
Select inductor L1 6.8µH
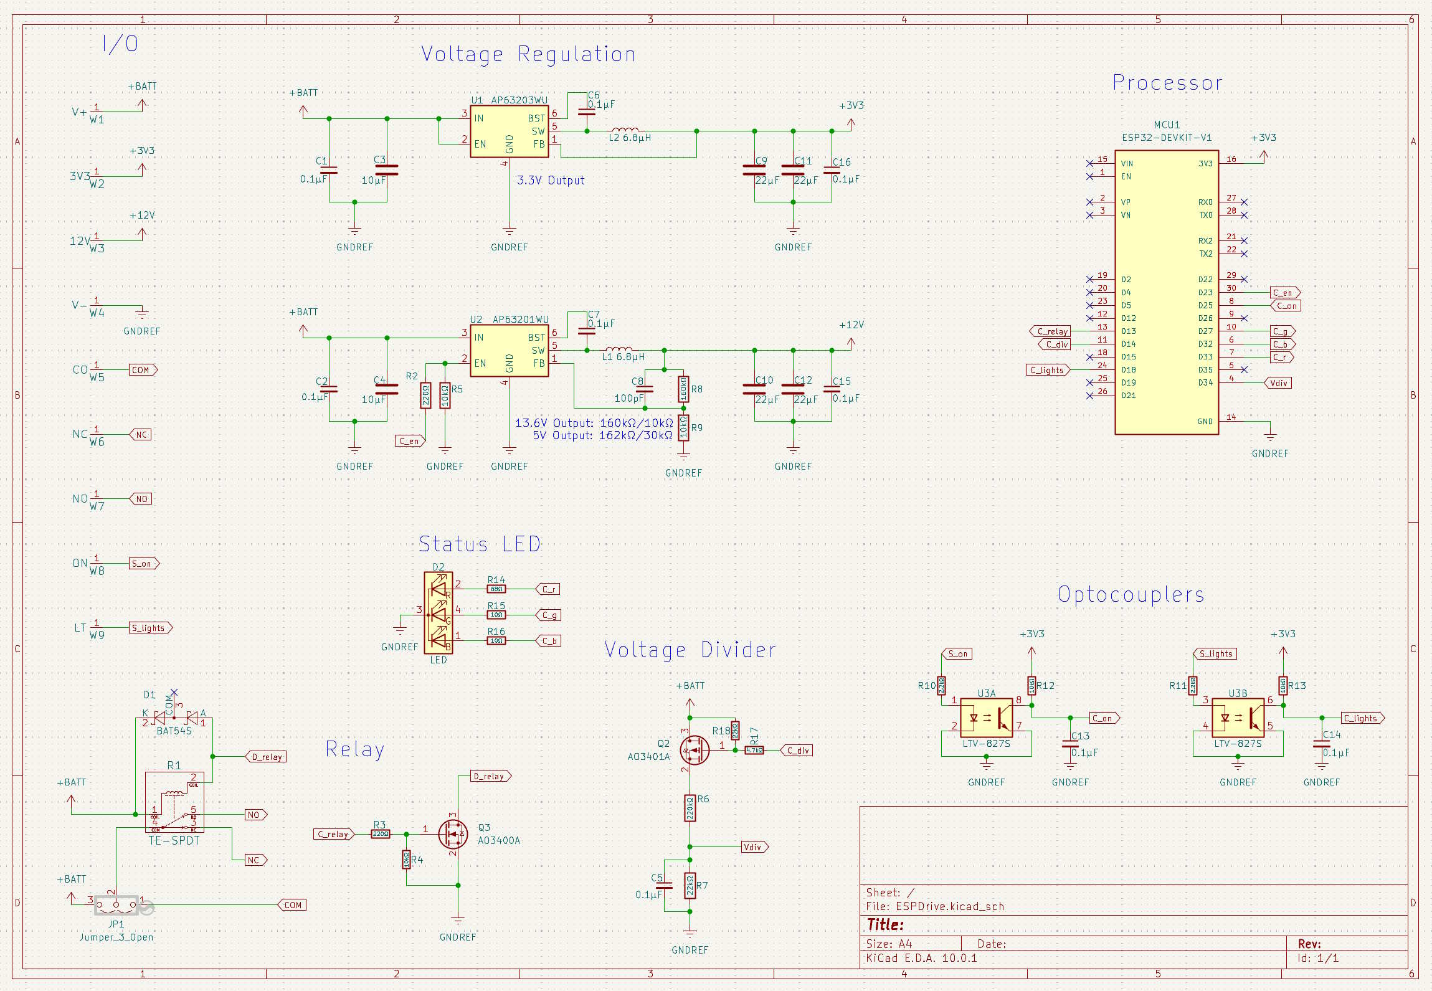(619, 350)
